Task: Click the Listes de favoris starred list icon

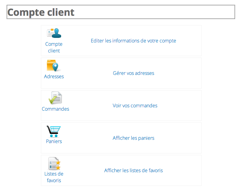Action: click(x=54, y=163)
